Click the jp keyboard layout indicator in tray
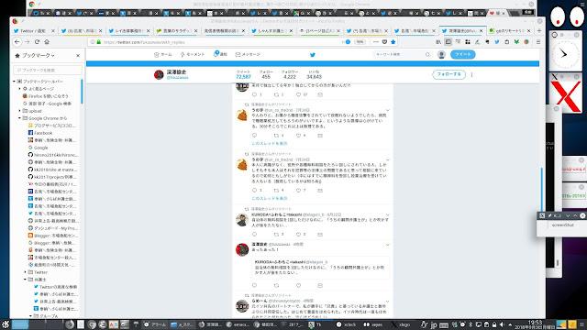Viewport: 587px width, 330px height. pyautogui.click(x=434, y=324)
